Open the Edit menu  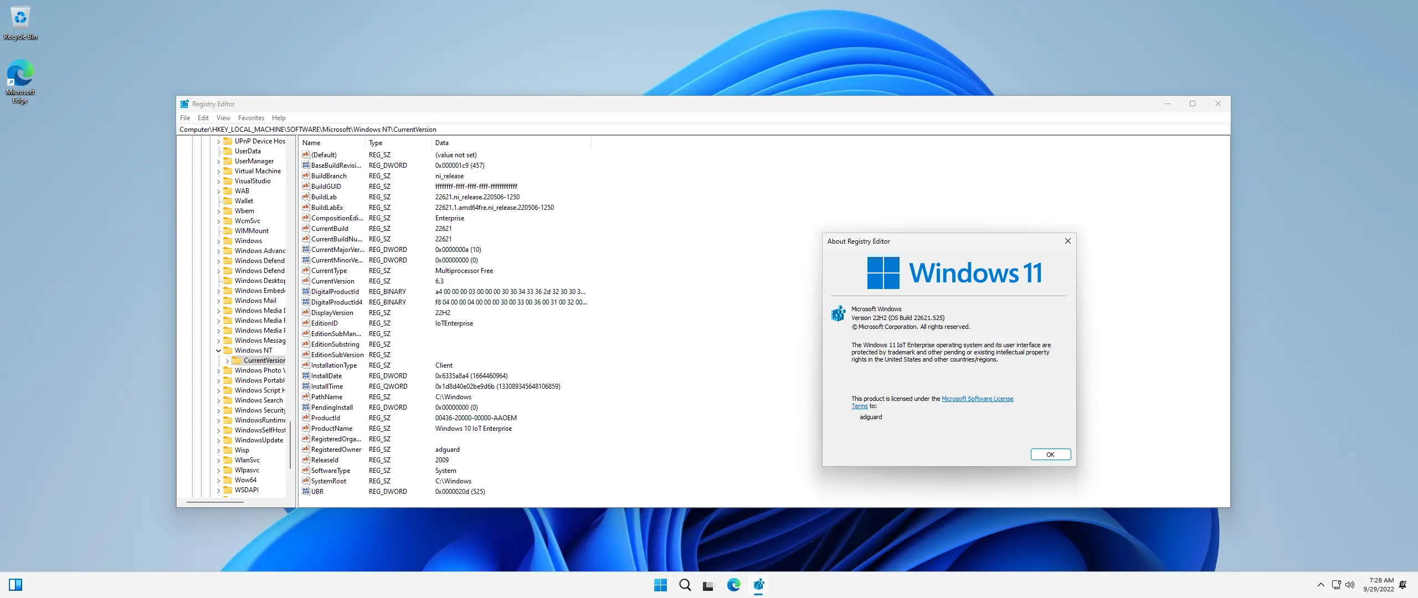[x=203, y=118]
